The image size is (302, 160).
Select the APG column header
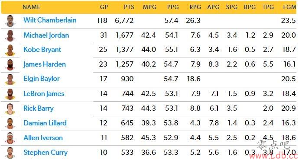pyautogui.click(x=214, y=7)
